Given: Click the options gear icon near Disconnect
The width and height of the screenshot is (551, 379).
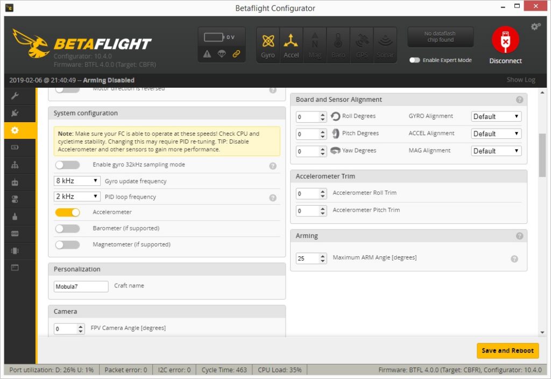Looking at the screenshot, I should [x=535, y=26].
